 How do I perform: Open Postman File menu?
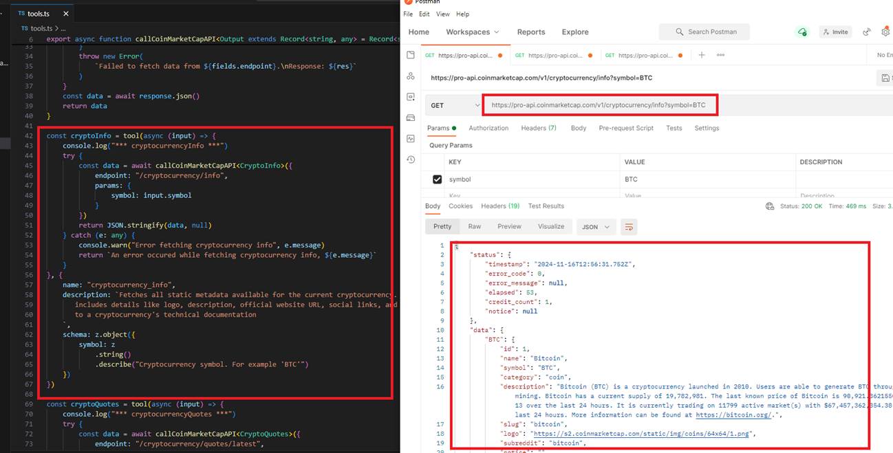point(409,14)
